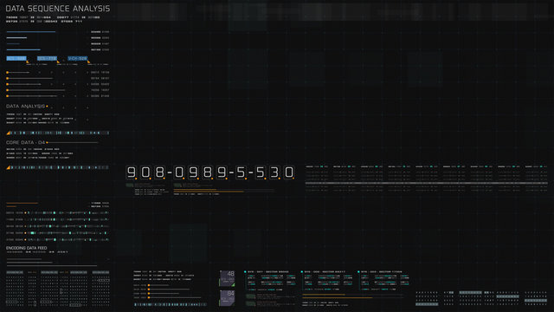The image size is (554, 312).
Task: Click orange arrow beside first blue tag
Action: pos(28,62)
